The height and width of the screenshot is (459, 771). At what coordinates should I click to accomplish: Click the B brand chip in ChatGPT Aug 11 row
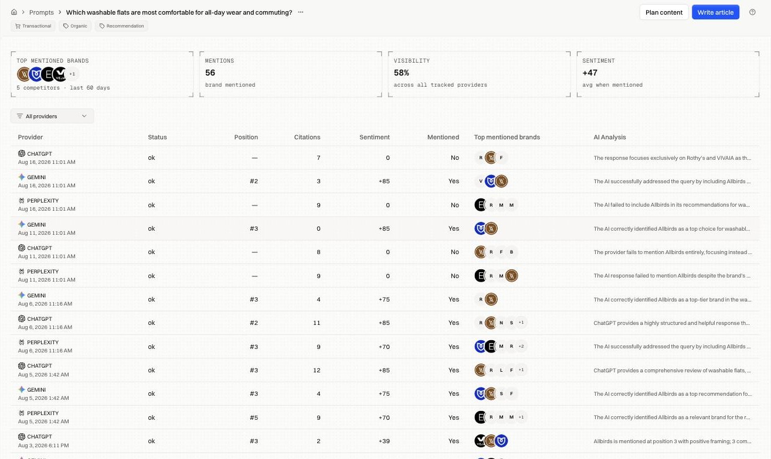pyautogui.click(x=511, y=252)
